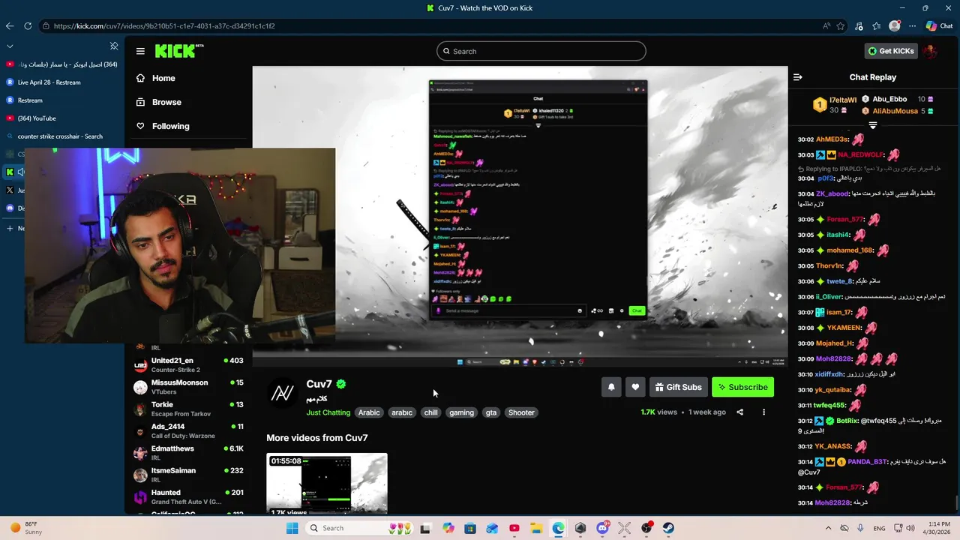This screenshot has width=960, height=540.
Task: Click the Get KICKs button
Action: [x=891, y=51]
